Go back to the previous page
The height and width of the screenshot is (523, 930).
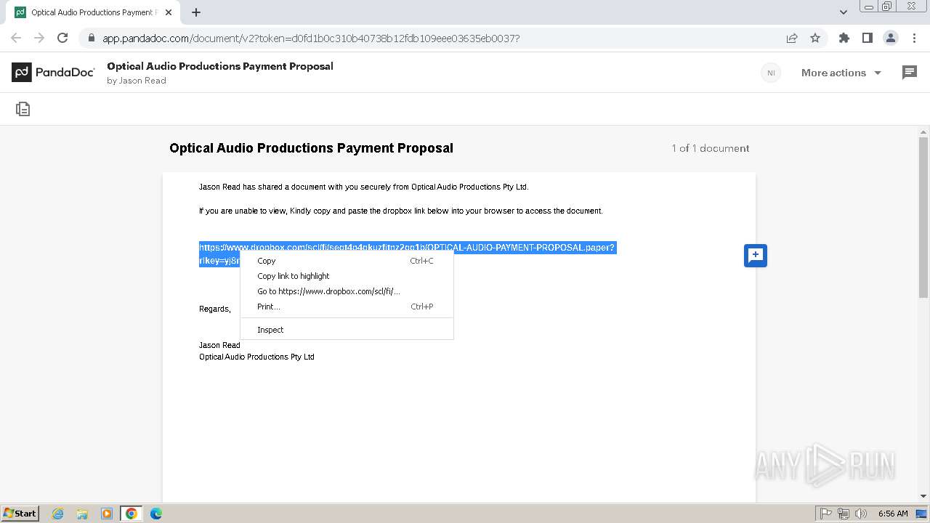16,38
